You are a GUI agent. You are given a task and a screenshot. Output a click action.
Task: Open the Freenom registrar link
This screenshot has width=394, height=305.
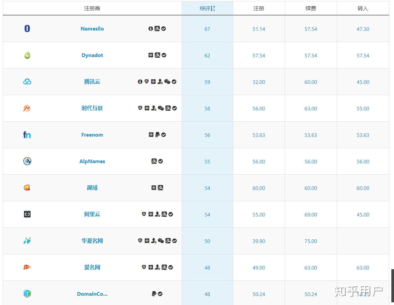[92, 135]
